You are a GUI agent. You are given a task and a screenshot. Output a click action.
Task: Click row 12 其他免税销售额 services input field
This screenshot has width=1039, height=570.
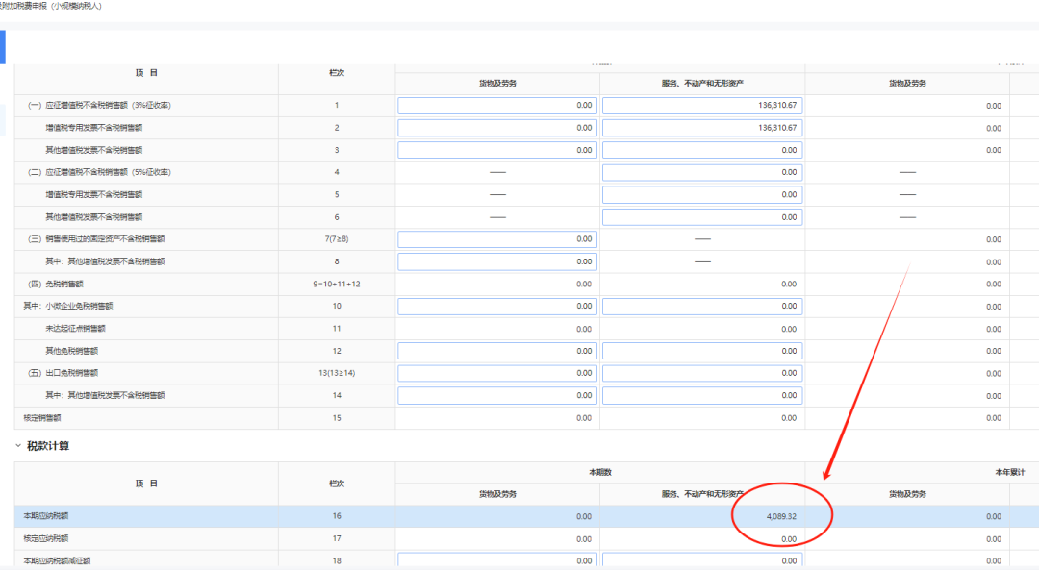tap(701, 351)
